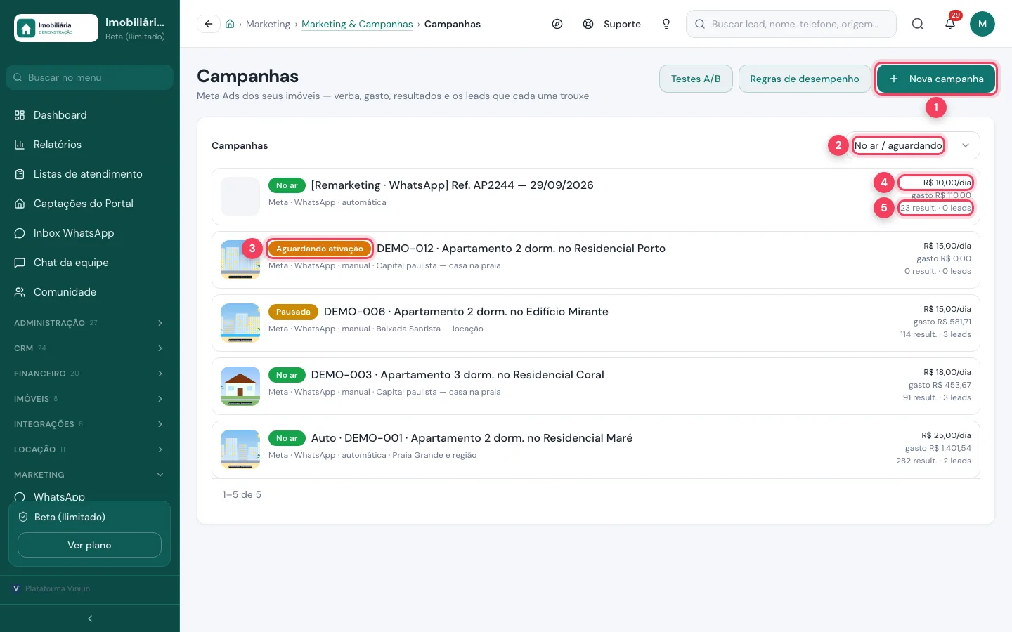Open DEMO-003 Residencial Coral campaign thumbnail
1012x632 pixels.
tap(240, 386)
